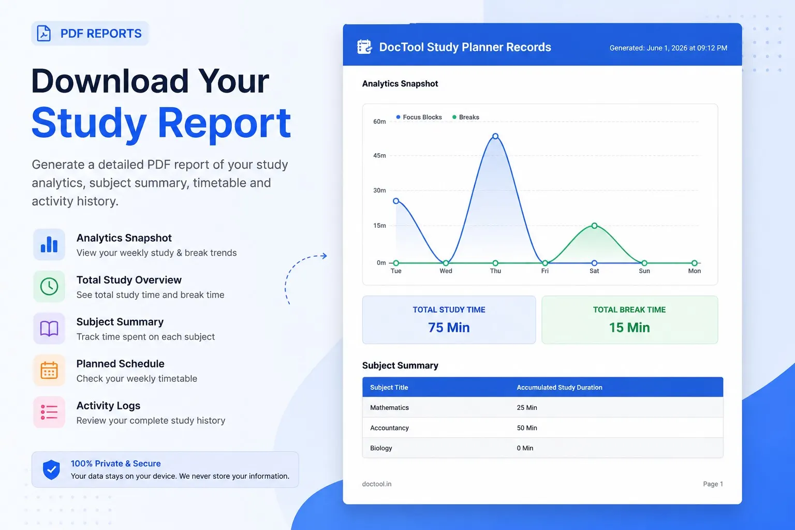Select the Biology table cell
795x530 pixels.
point(381,448)
